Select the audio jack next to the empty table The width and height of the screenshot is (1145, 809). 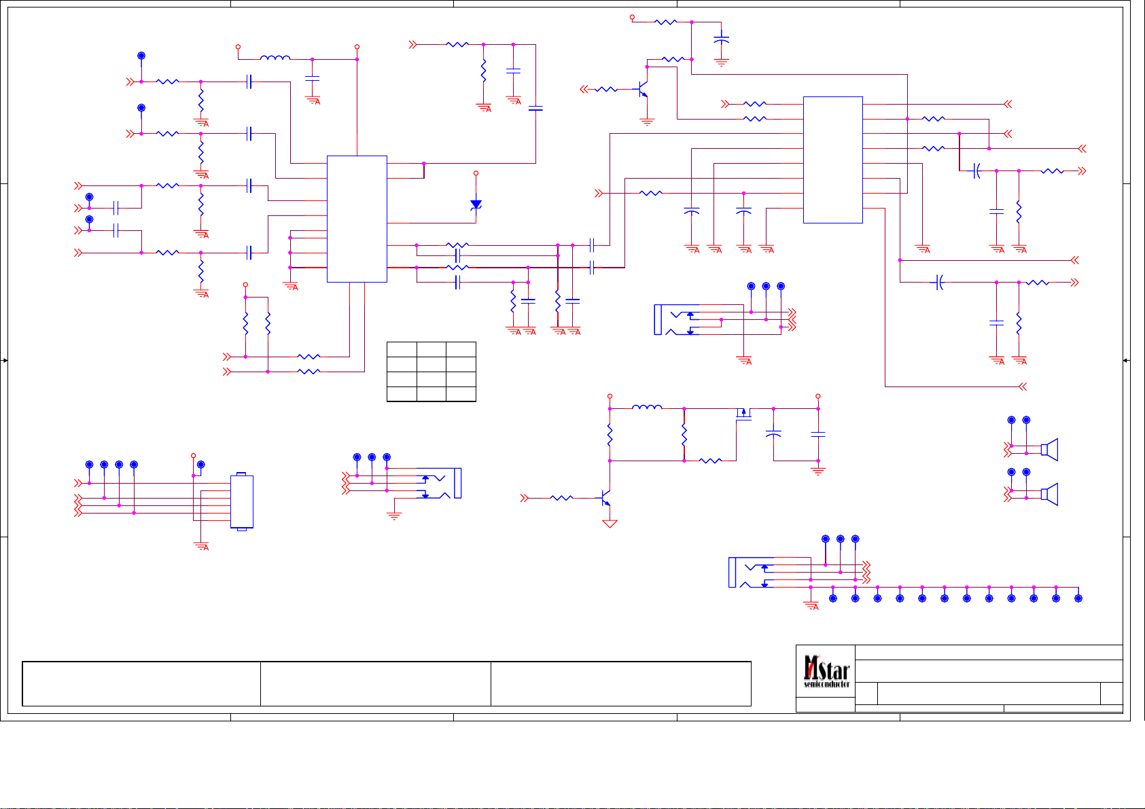677,320
